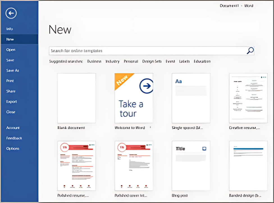Choose the Blog post template

pos(191,166)
